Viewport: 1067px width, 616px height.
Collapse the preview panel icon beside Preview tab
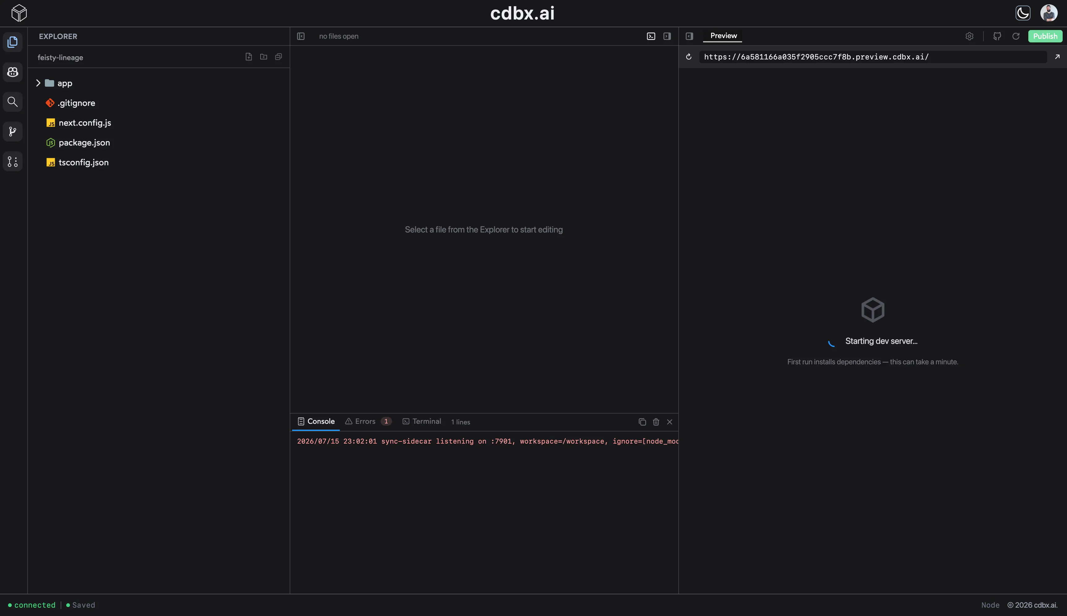point(689,37)
